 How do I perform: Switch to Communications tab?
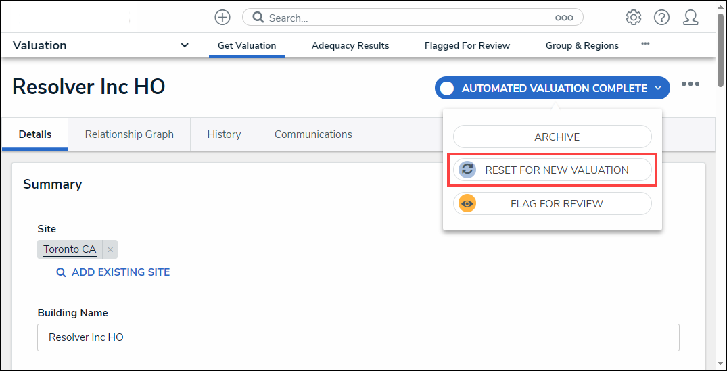pos(313,134)
